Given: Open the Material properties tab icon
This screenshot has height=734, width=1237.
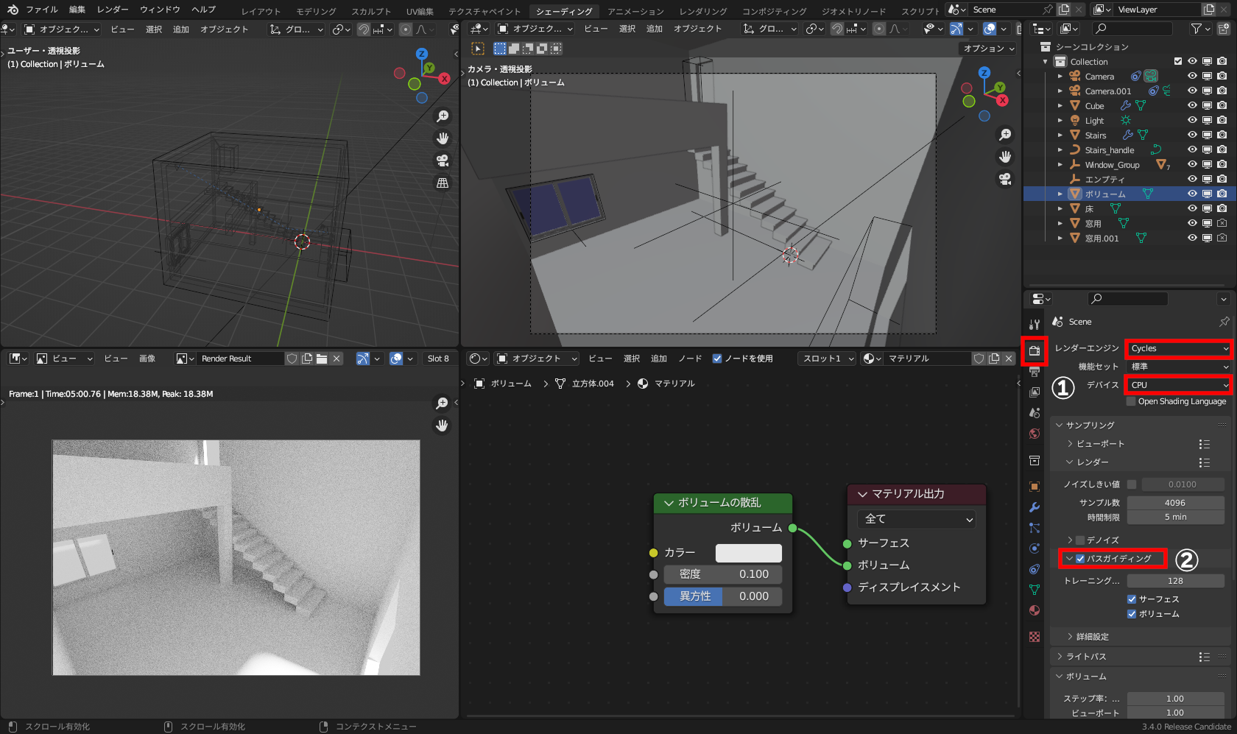Looking at the screenshot, I should click(x=1035, y=610).
